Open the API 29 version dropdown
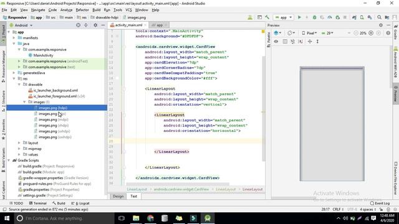This screenshot has width=399, height=224. [x=327, y=33]
